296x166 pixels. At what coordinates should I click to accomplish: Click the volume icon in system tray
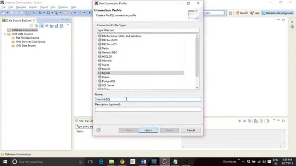tap(264, 162)
